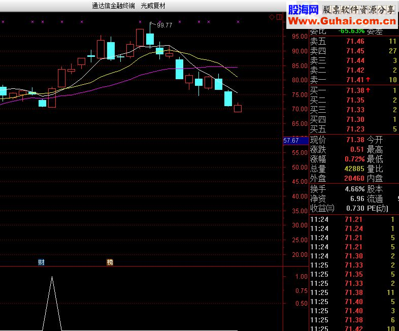The width and height of the screenshot is (399, 331).
Task: Click the blue 57.67 cursor price tag
Action: point(295,141)
